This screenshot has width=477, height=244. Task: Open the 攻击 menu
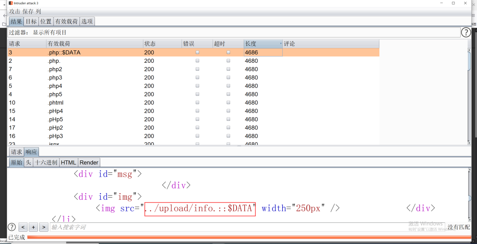click(x=15, y=11)
